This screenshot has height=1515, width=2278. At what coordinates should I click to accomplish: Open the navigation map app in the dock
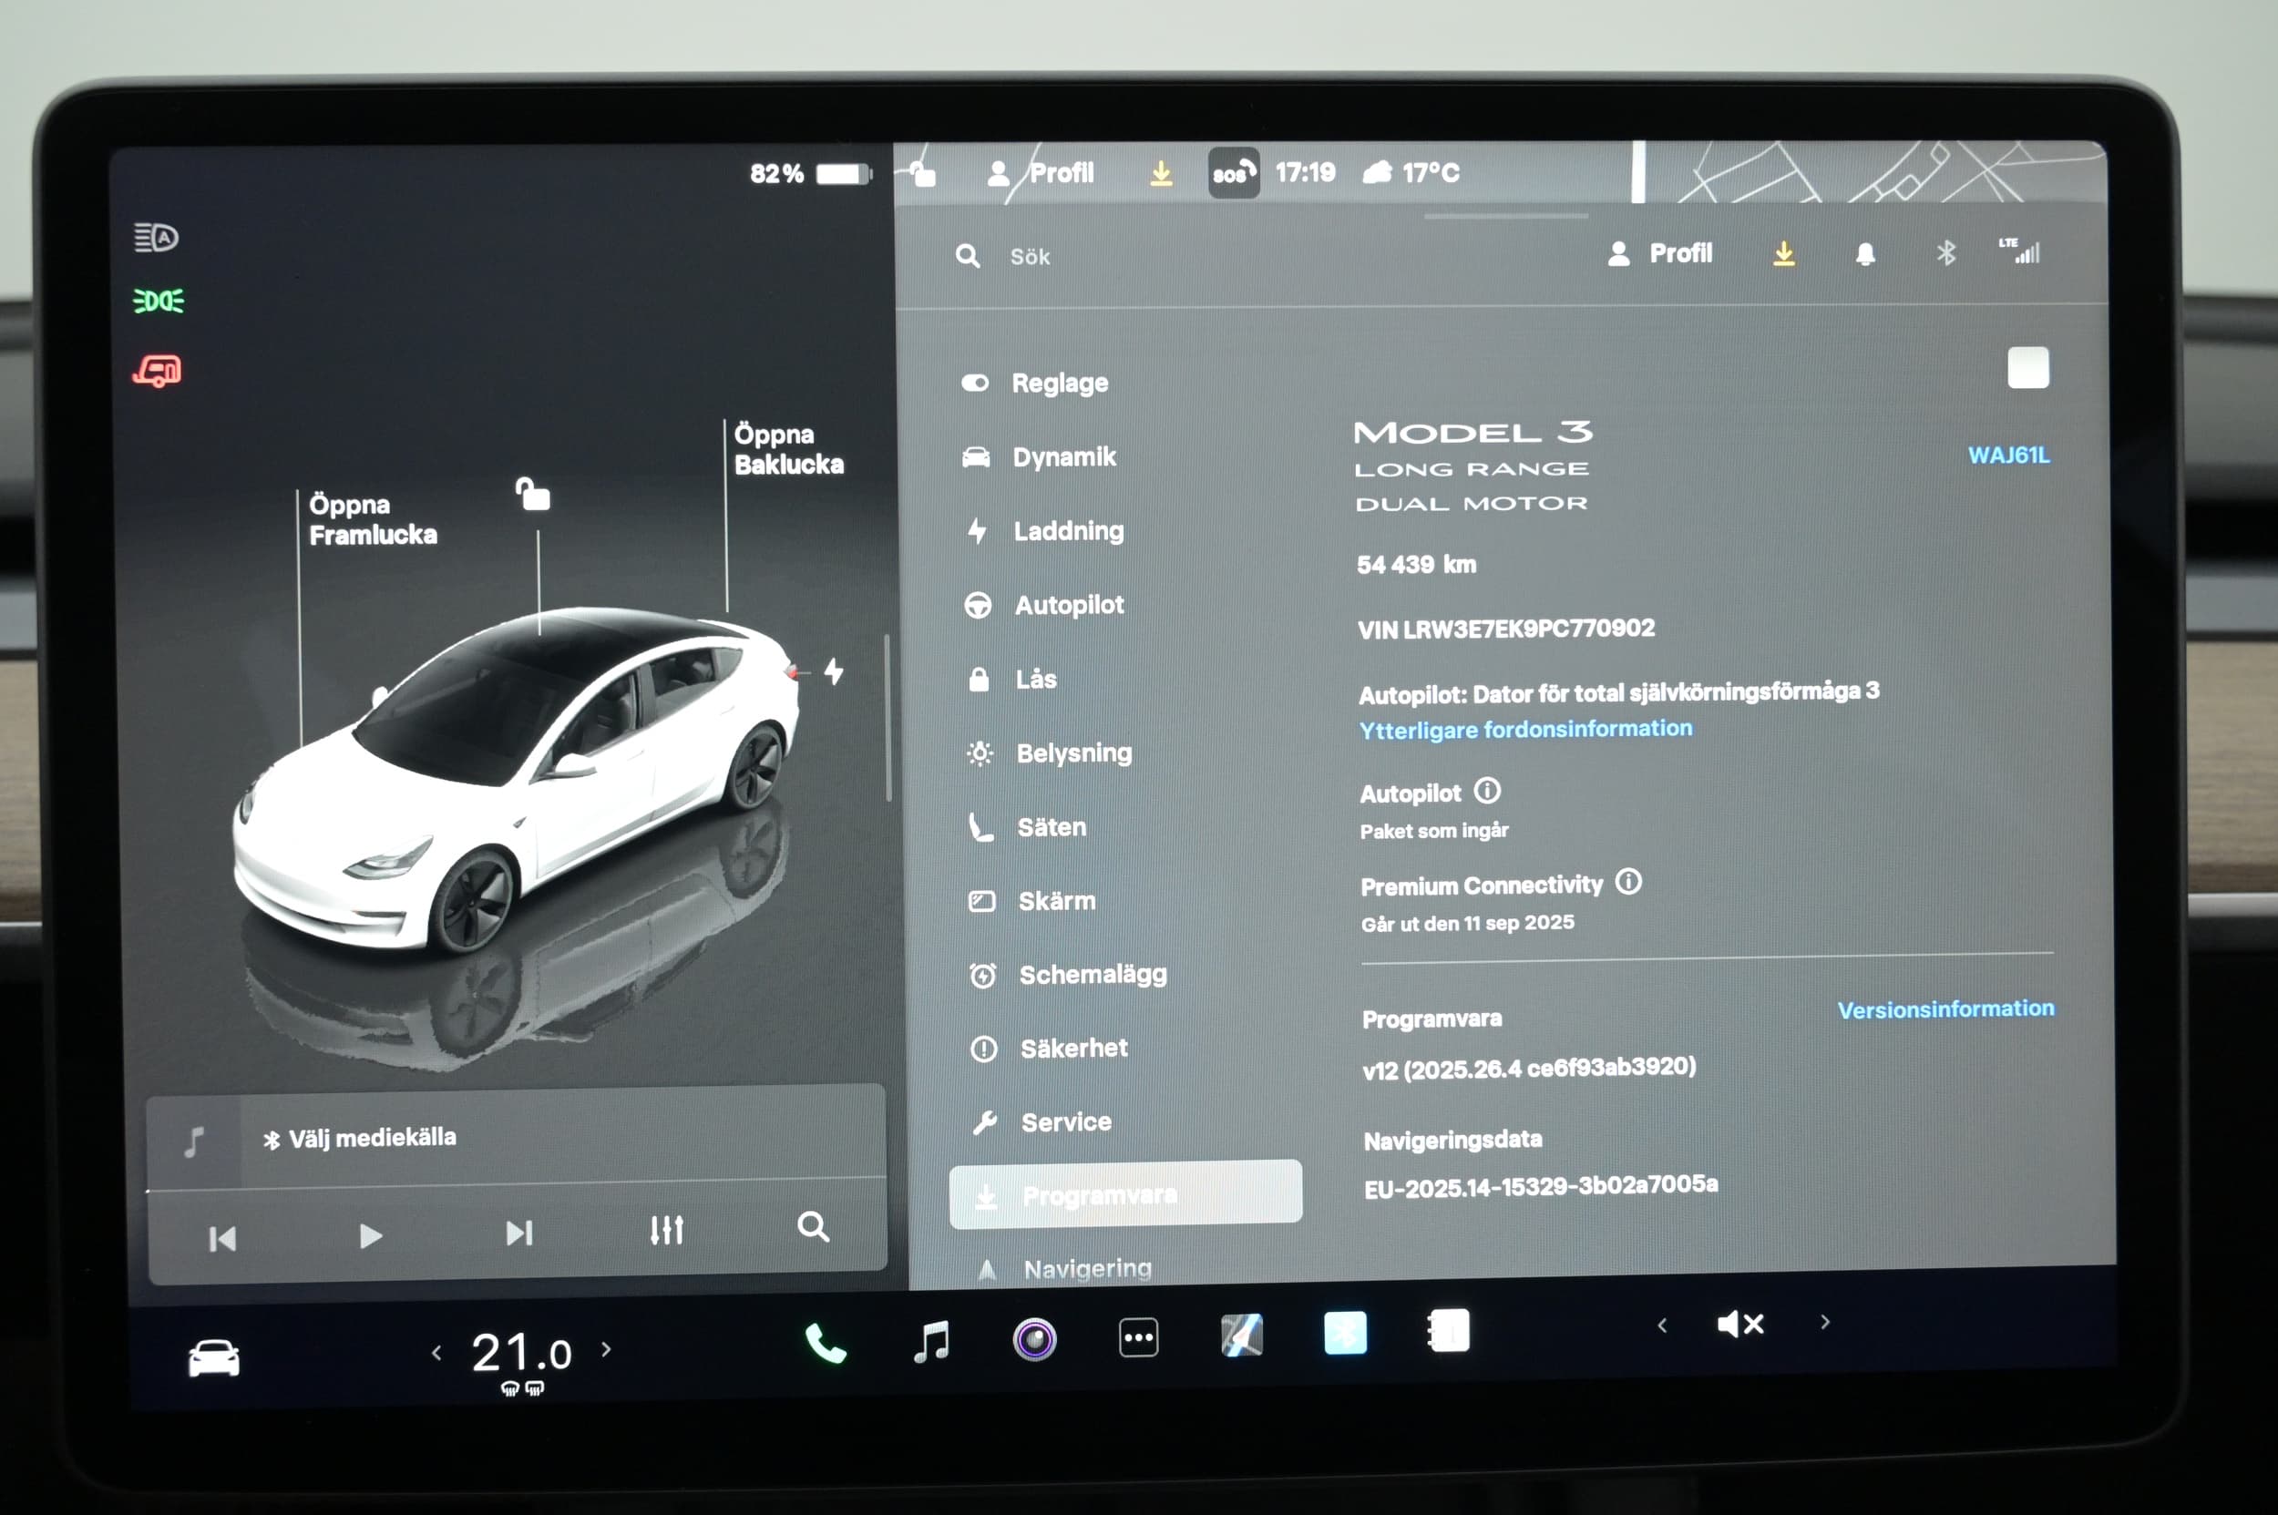click(1242, 1336)
